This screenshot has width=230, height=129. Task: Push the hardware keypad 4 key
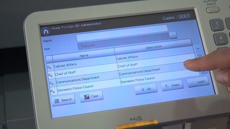point(221,39)
